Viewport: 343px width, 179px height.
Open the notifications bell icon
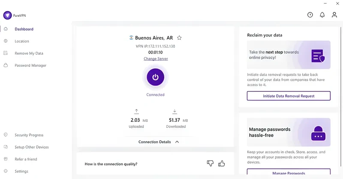[x=322, y=15]
